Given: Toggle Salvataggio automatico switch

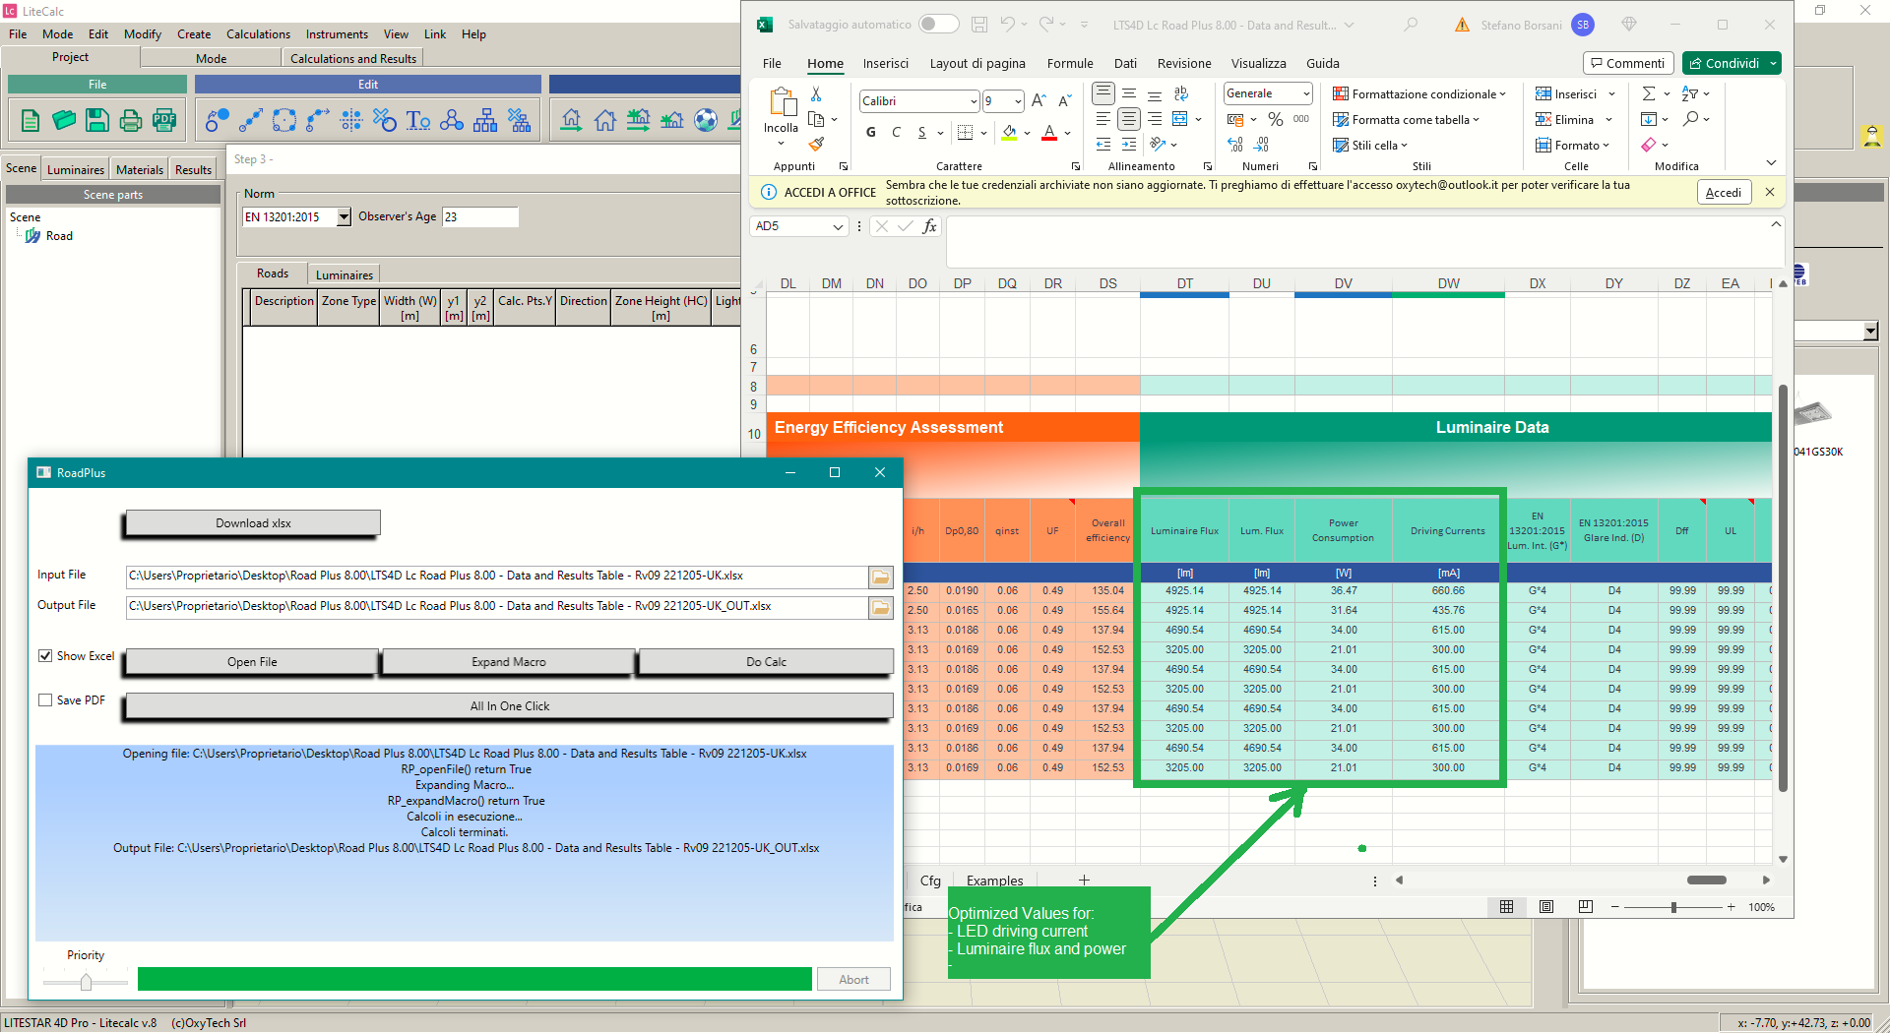Looking at the screenshot, I should [938, 25].
